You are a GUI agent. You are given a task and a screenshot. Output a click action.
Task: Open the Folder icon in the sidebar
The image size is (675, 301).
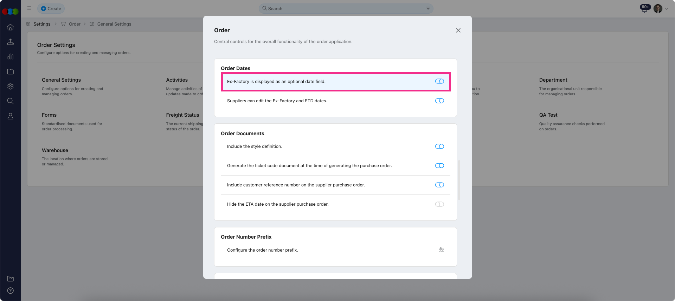(10, 71)
